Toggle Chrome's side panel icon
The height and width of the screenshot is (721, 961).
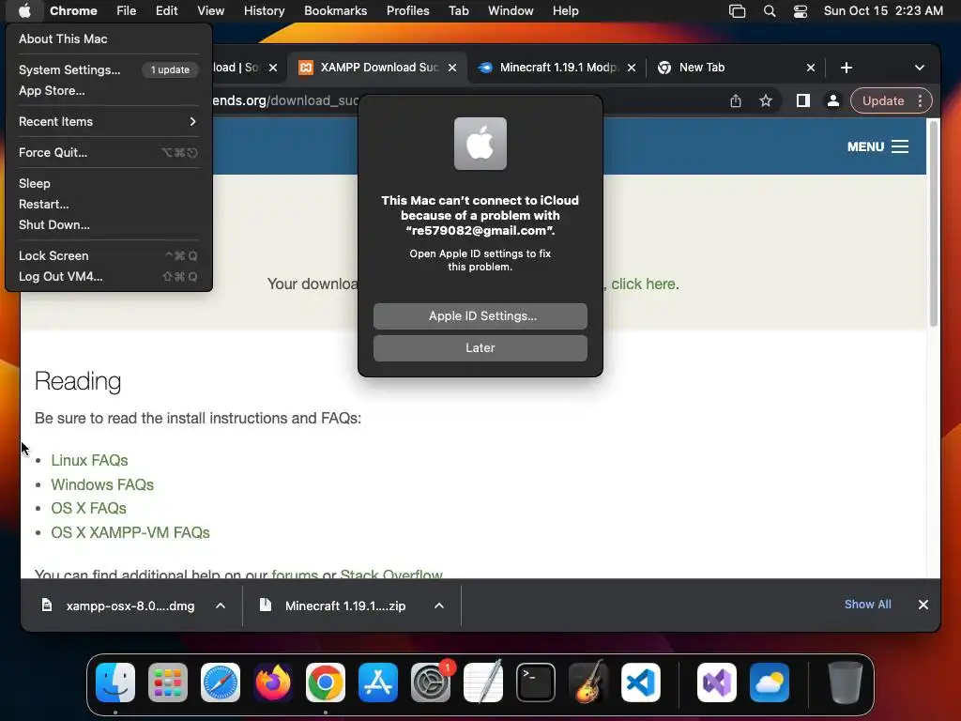[803, 101]
